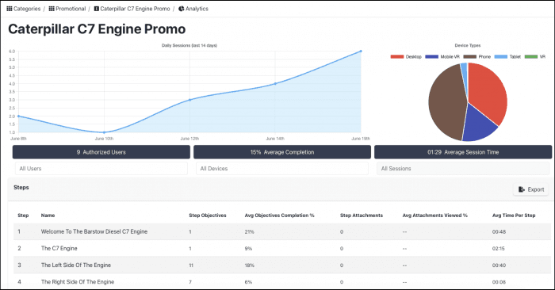Click the Categories grid icon
Viewport: 555px width, 290px height.
(10, 9)
